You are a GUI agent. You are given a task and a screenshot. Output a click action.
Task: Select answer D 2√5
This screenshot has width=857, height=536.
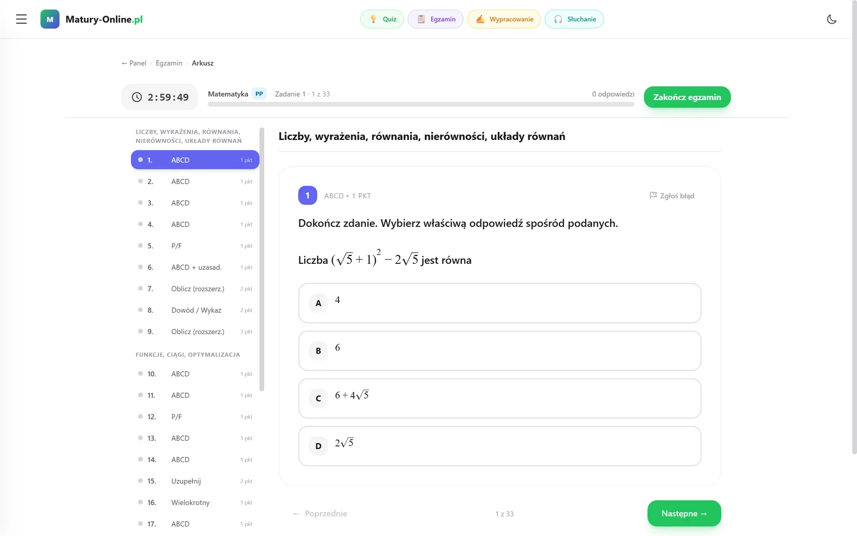(500, 446)
